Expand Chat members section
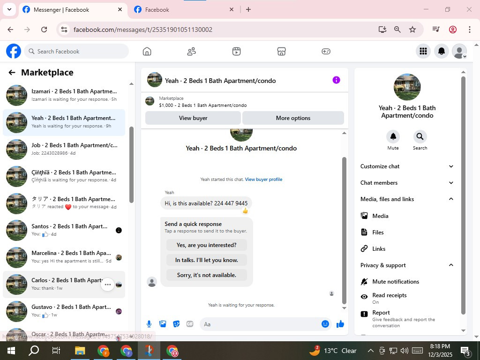Viewport: 480px width, 360px height. click(x=406, y=183)
